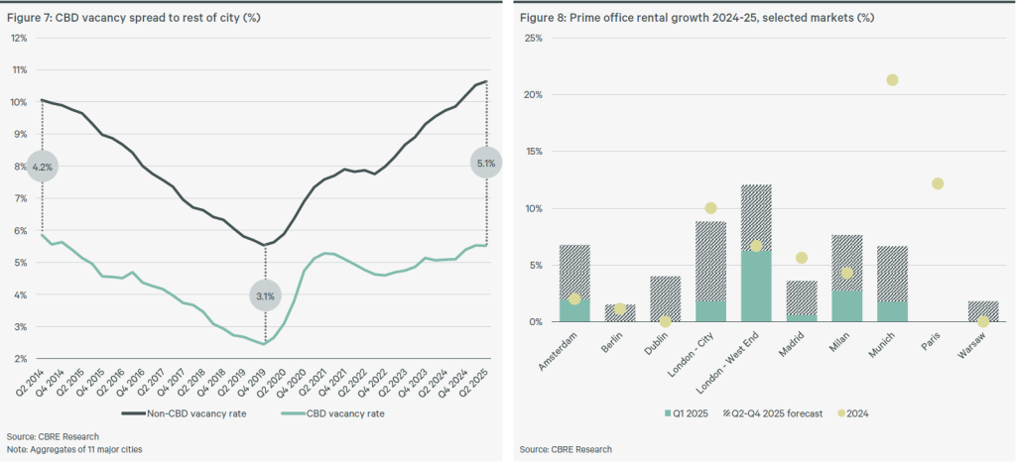Select the Amsterdam stacked bar
This screenshot has height=464, width=1016.
tap(574, 283)
